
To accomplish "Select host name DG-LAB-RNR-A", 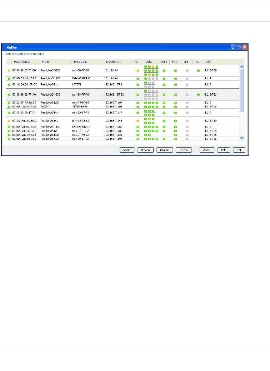I will 82,127.
